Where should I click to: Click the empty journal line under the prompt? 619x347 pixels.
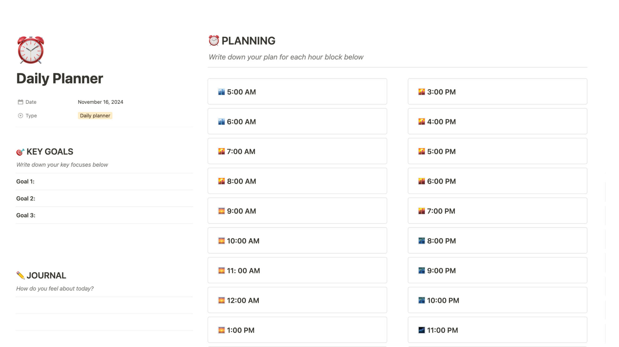(104, 306)
